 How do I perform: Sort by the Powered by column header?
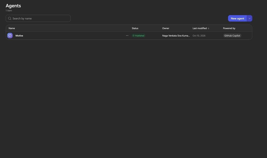(229, 28)
